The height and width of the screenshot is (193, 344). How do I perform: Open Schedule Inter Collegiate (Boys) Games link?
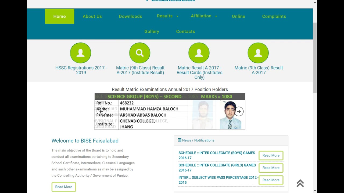click(217, 155)
